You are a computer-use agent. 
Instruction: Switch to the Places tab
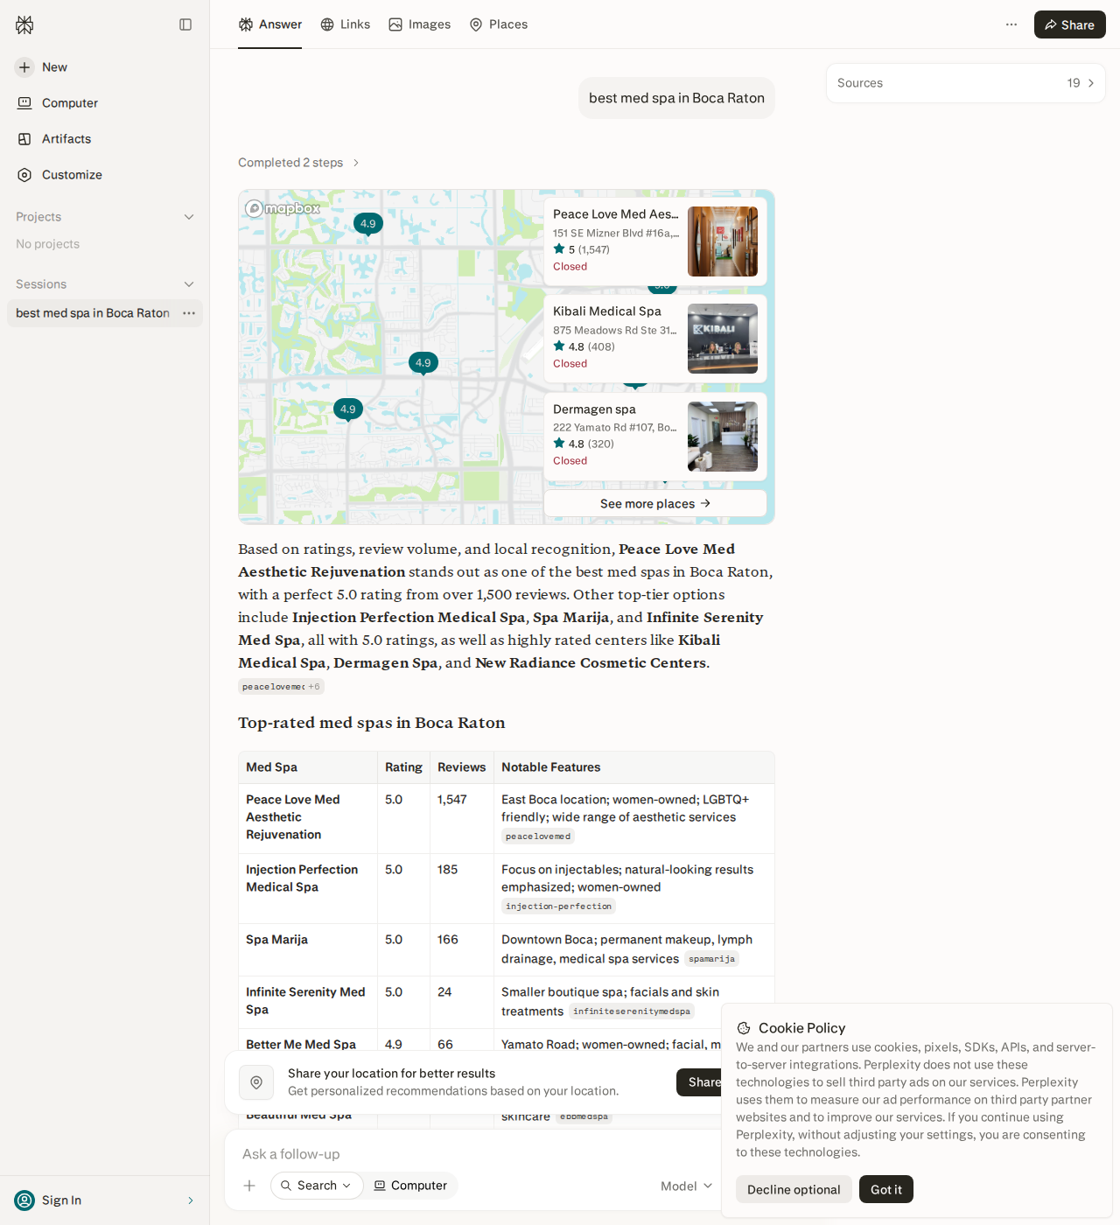pos(499,24)
